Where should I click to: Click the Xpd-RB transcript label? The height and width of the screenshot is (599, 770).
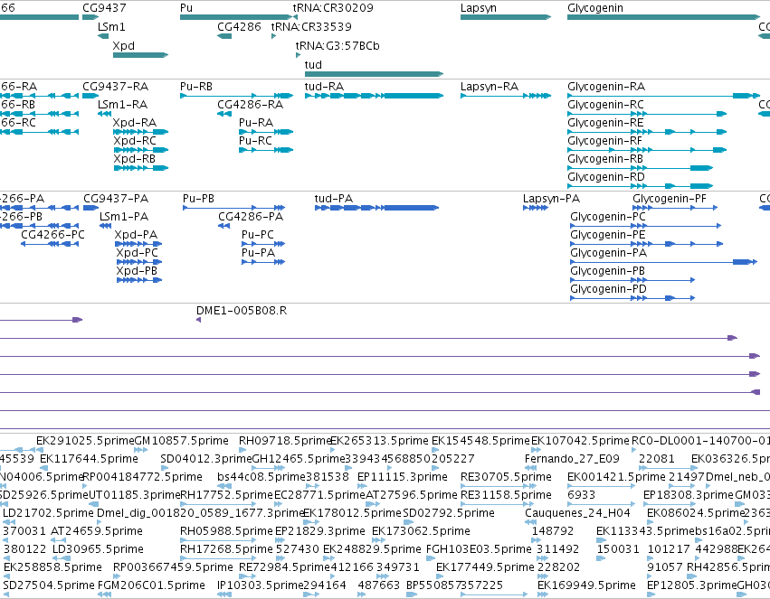tap(135, 159)
